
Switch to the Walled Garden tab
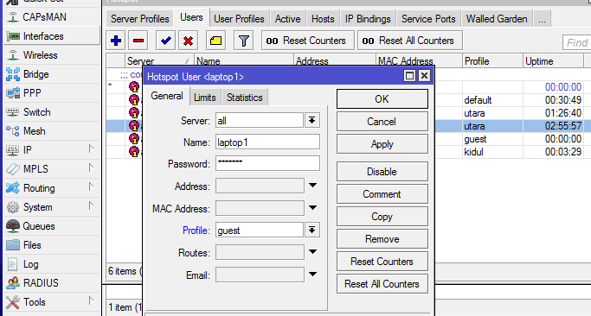(497, 19)
